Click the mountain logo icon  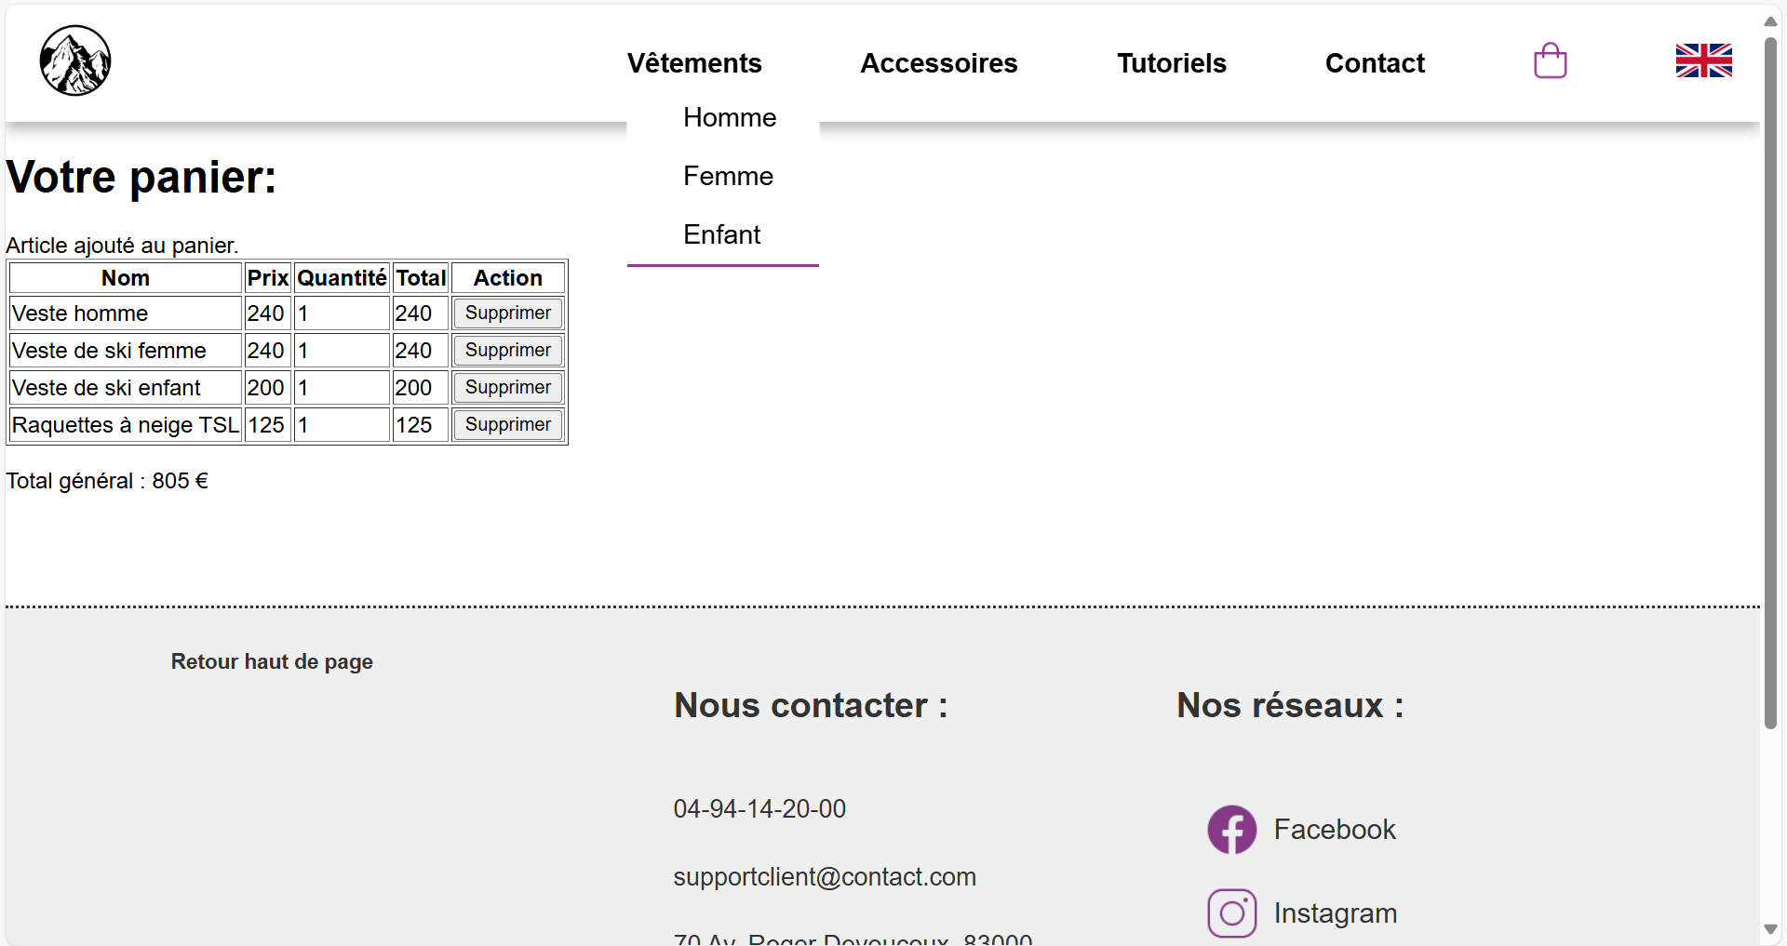coord(75,60)
